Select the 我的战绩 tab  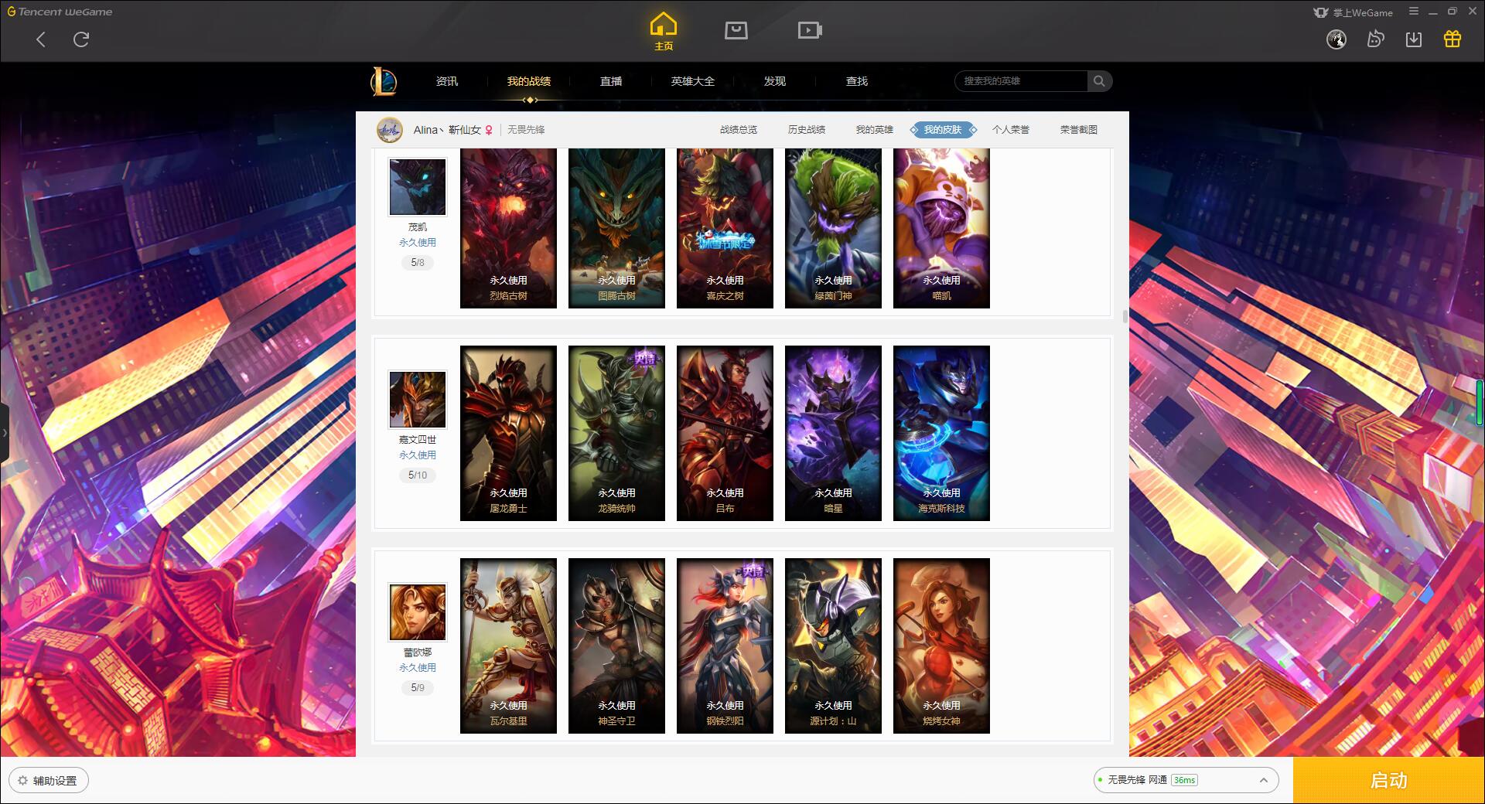tap(529, 81)
